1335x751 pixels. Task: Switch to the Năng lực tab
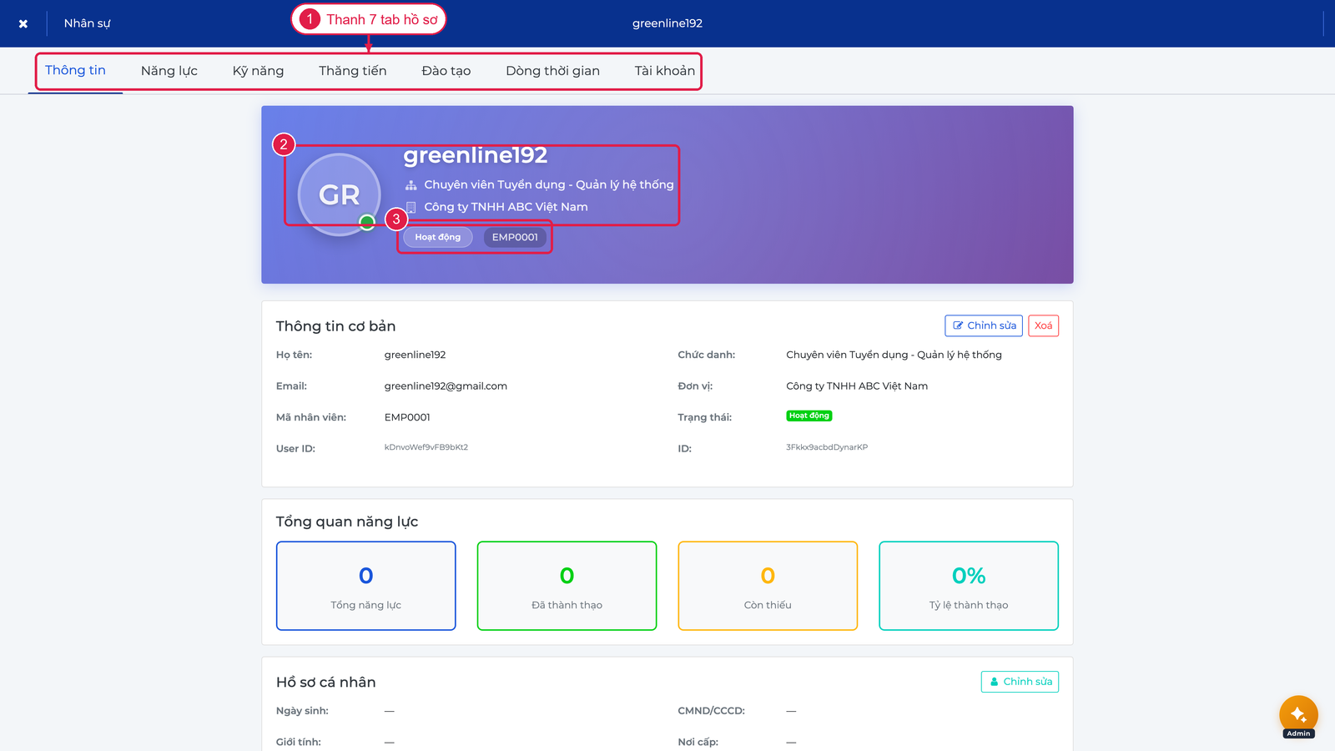click(169, 71)
